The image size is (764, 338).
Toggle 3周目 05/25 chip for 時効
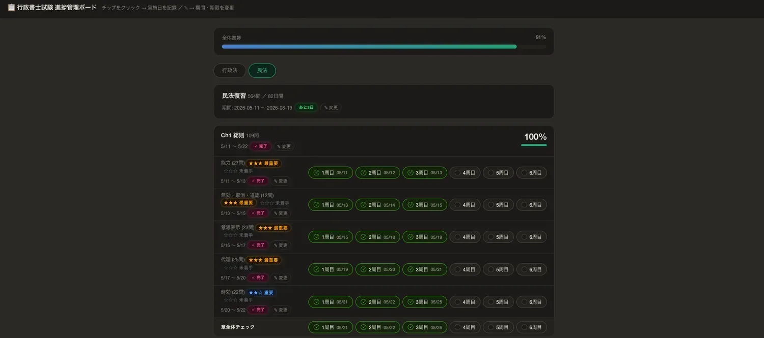pos(425,302)
